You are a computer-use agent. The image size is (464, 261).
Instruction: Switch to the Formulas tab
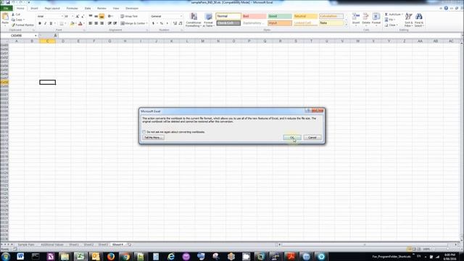pos(72,8)
